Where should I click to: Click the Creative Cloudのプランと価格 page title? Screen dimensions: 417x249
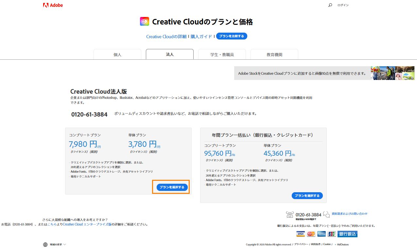pos(202,22)
